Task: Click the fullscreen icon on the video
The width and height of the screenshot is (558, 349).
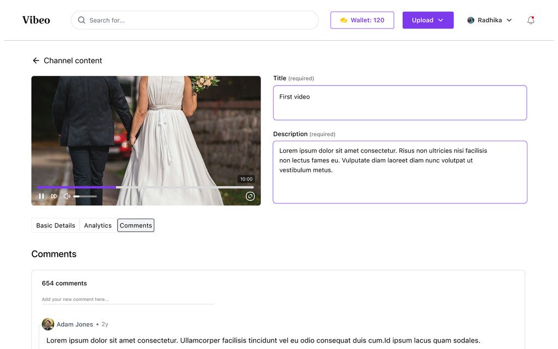Action: click(x=250, y=196)
